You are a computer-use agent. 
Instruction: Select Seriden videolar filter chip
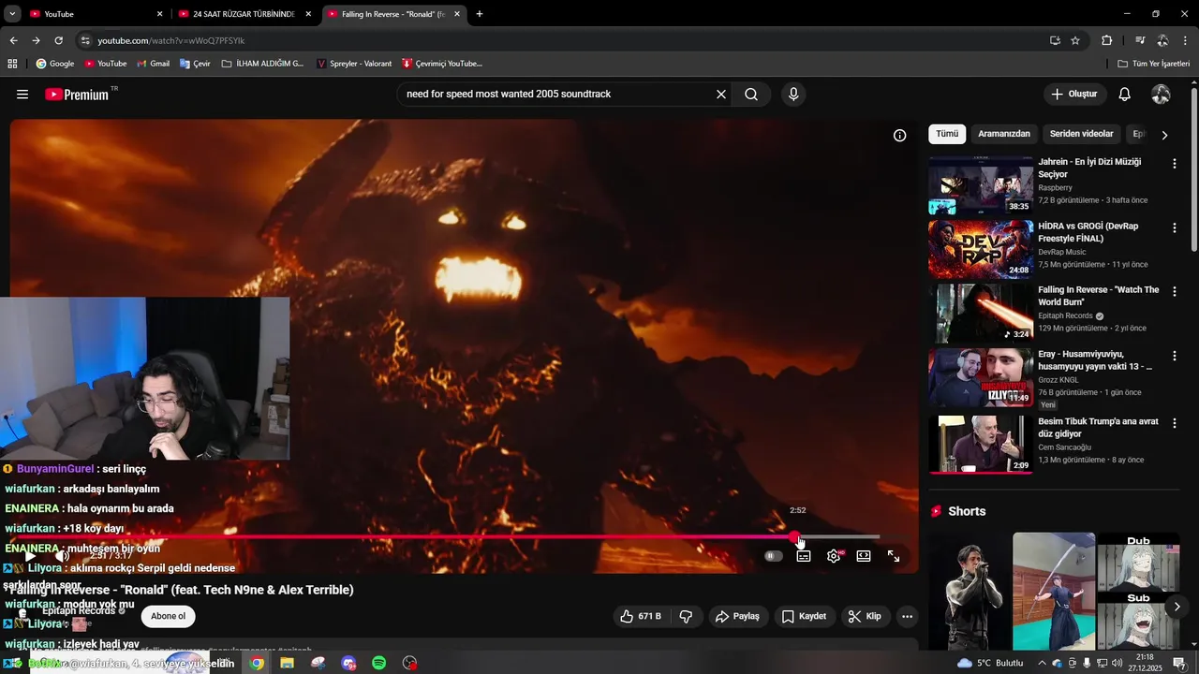click(1082, 134)
